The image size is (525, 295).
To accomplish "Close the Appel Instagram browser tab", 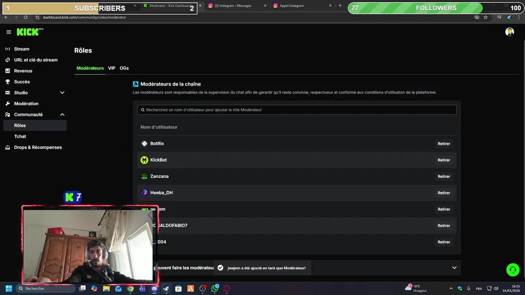I will point(331,6).
